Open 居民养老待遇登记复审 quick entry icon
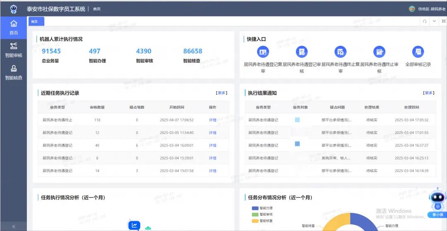Viewport: 447px width, 231px height. 263,52
